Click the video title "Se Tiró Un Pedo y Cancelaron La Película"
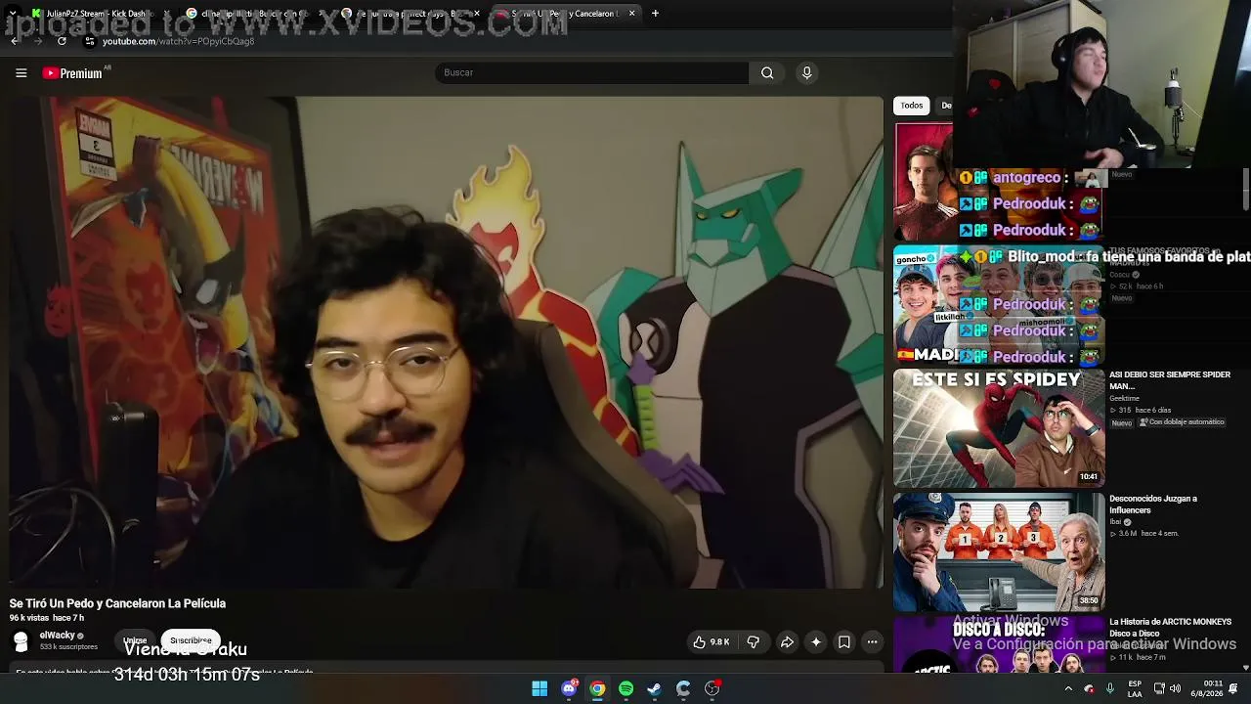 coord(117,604)
